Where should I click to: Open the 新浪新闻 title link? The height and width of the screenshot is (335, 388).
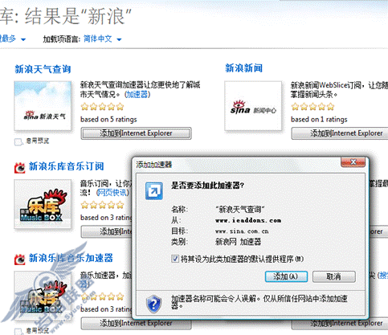[x=244, y=68]
